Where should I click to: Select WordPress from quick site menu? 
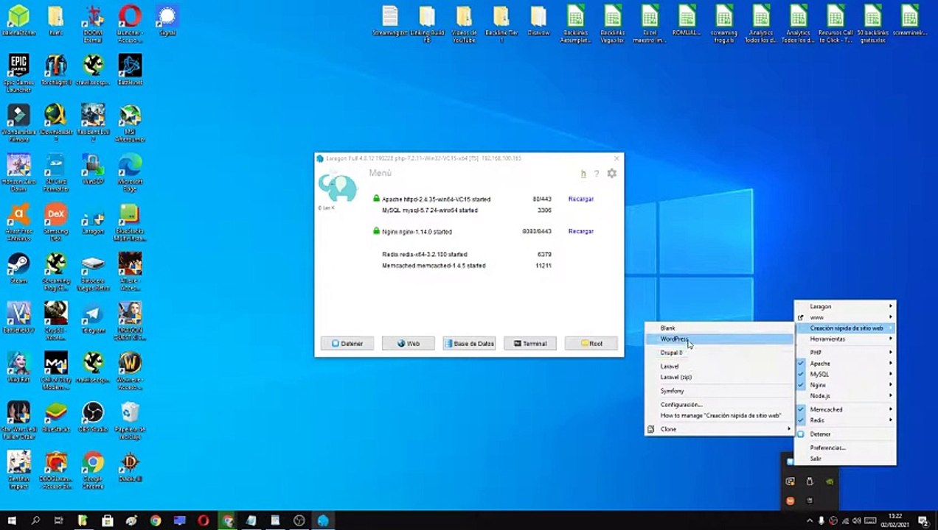pyautogui.click(x=674, y=339)
